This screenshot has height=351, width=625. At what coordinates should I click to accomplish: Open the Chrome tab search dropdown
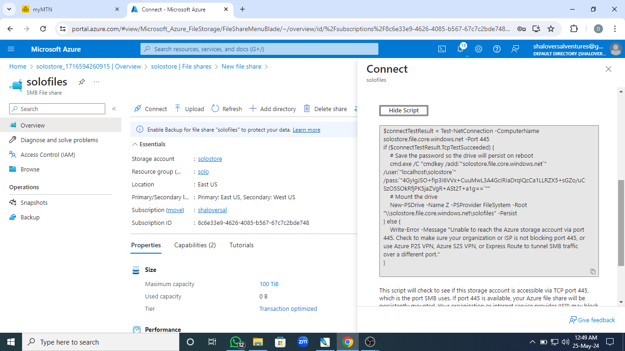pos(9,9)
